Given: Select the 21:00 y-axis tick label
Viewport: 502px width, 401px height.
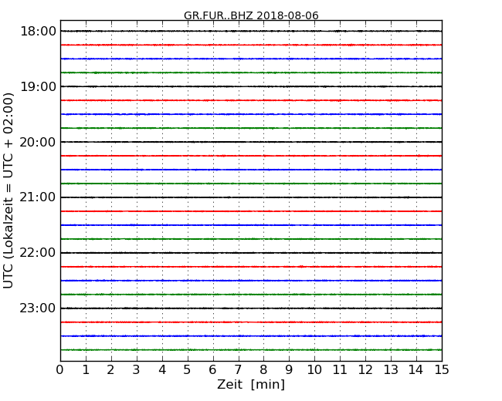Looking at the screenshot, I should [38, 197].
